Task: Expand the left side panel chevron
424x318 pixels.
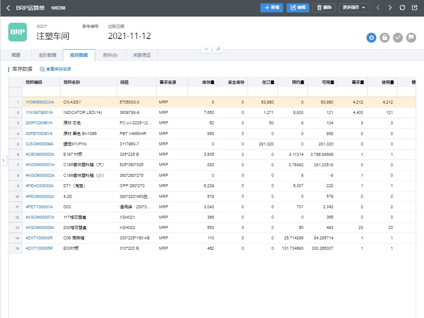Action: coord(3,160)
